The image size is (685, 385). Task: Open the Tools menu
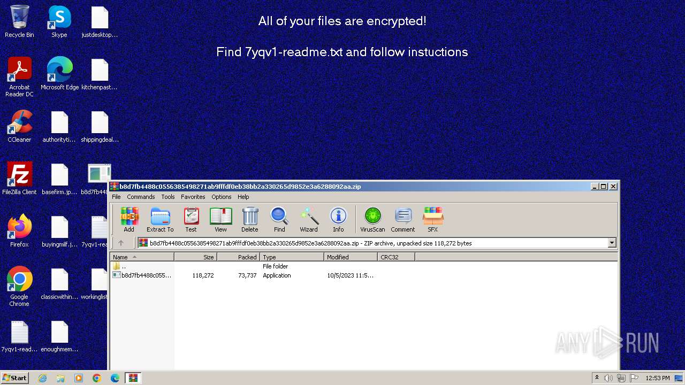[x=168, y=197]
